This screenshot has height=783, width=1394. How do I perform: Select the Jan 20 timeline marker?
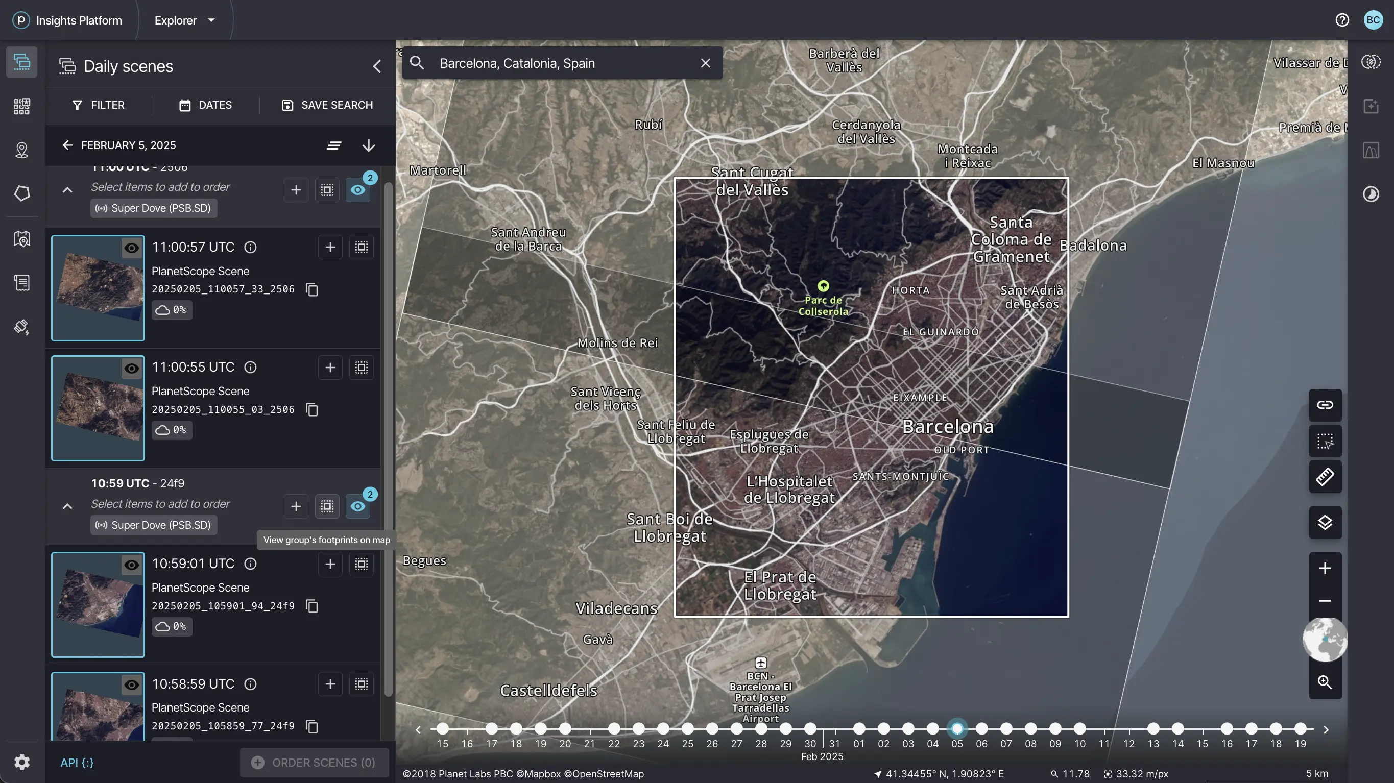point(565,728)
